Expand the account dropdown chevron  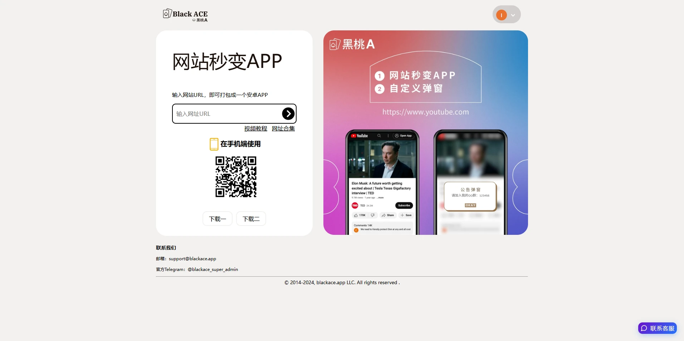(x=513, y=15)
